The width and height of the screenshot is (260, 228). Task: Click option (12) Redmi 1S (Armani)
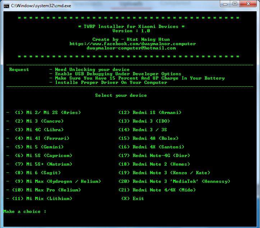150,113
